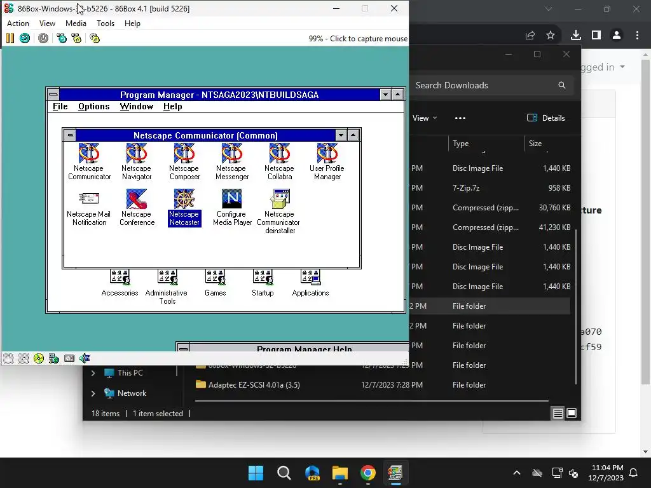Open Program Manager's Window menu
The image size is (651, 488).
pyautogui.click(x=137, y=107)
